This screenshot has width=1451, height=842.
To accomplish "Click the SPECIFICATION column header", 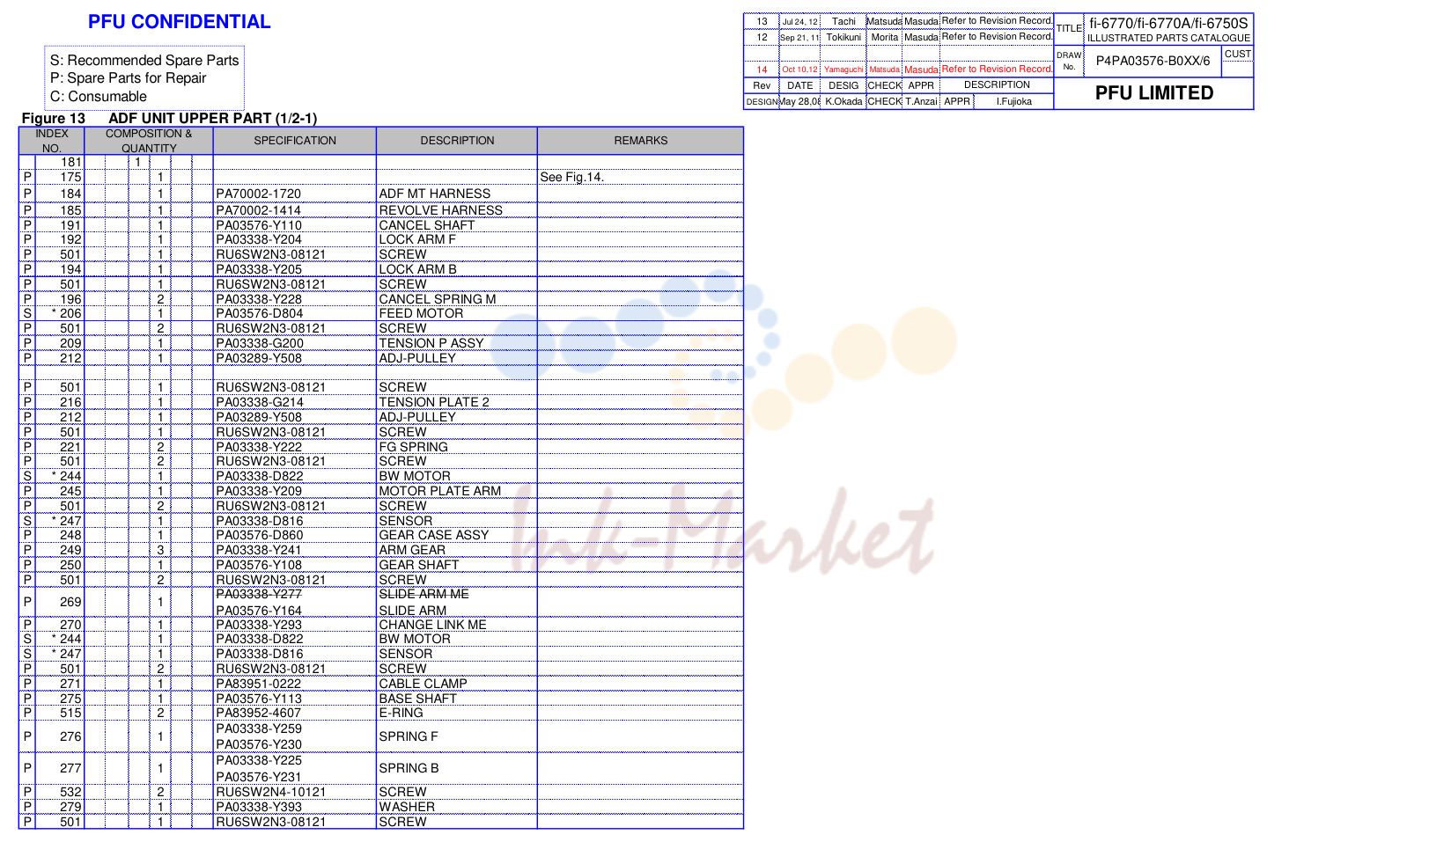I will 295,141.
